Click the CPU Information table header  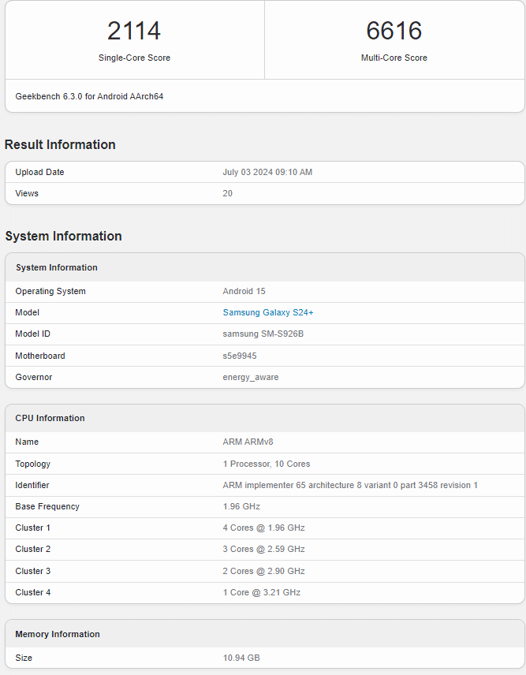50,418
